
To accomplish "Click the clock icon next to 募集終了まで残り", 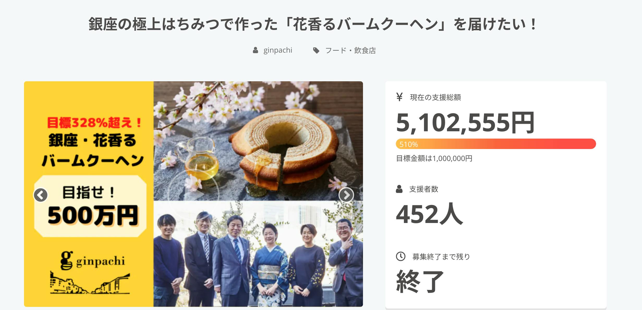I will [x=401, y=256].
